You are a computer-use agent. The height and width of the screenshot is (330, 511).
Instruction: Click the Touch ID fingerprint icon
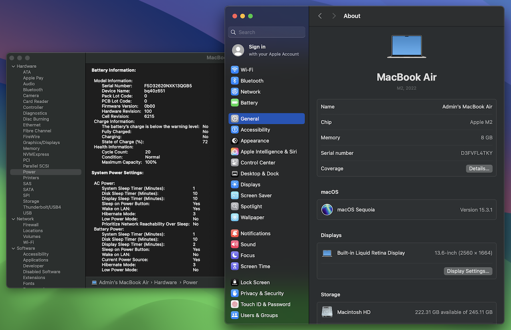pos(235,304)
